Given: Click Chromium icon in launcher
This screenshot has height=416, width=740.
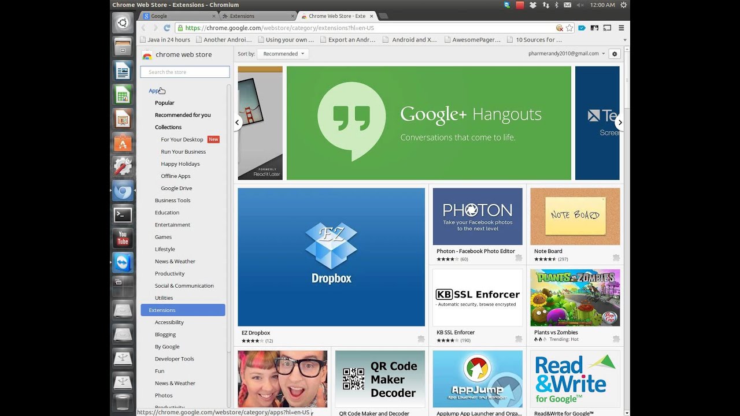Looking at the screenshot, I should pyautogui.click(x=123, y=191).
